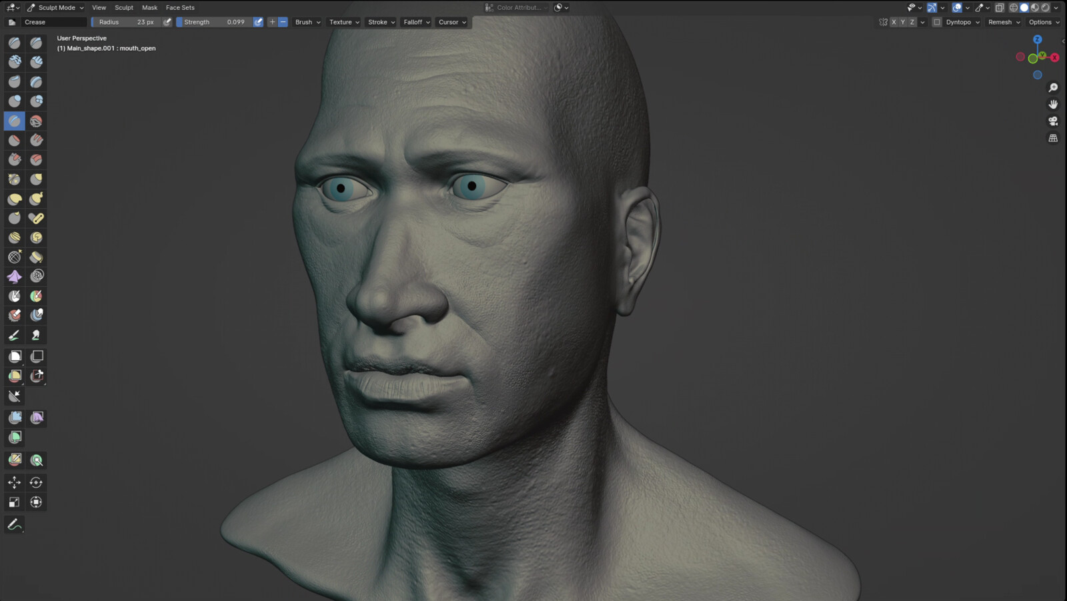Image resolution: width=1067 pixels, height=601 pixels.
Task: Expand the Brush settings dropdown
Action: tap(307, 22)
